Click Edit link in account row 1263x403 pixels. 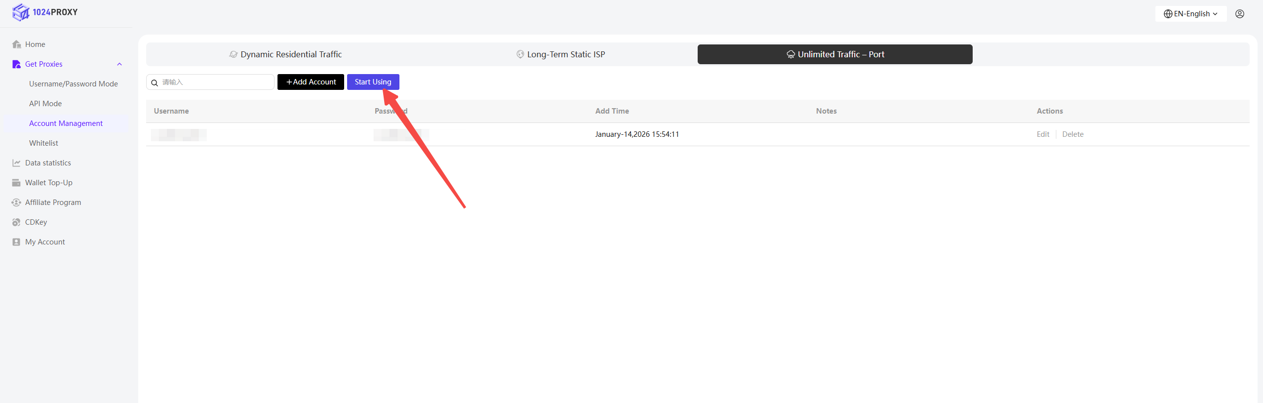point(1043,134)
